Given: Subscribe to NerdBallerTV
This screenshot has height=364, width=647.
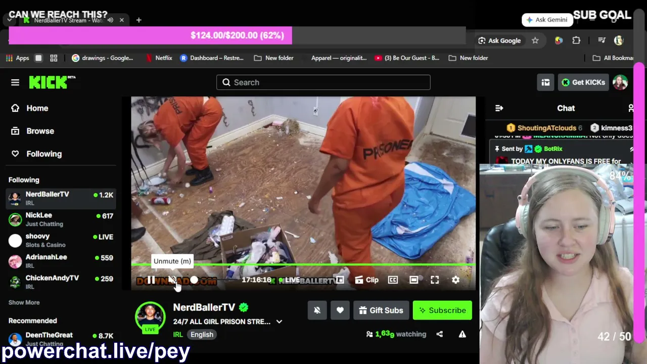Looking at the screenshot, I should [x=442, y=310].
